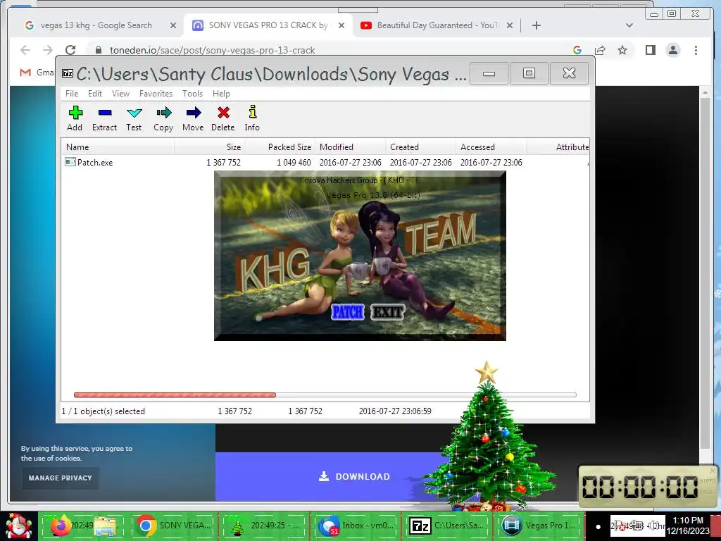Open the Chrome profile avatar
This screenshot has width=721, height=541.
[673, 50]
